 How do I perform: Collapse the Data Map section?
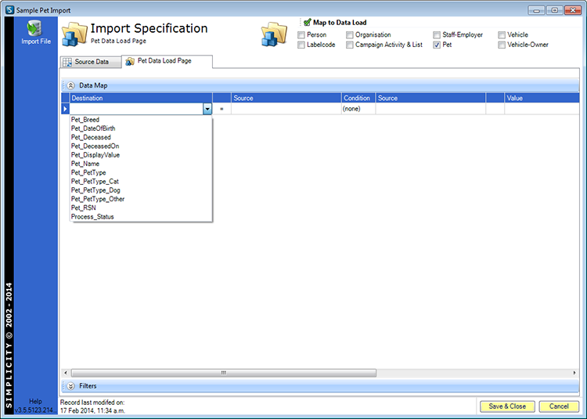click(x=70, y=85)
